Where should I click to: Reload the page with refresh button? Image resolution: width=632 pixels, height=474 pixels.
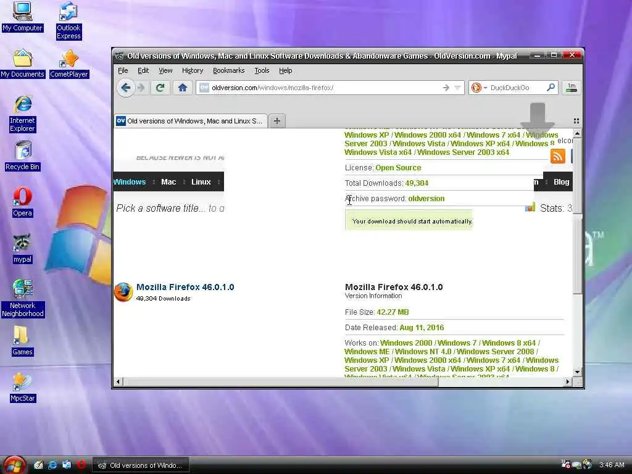160,88
